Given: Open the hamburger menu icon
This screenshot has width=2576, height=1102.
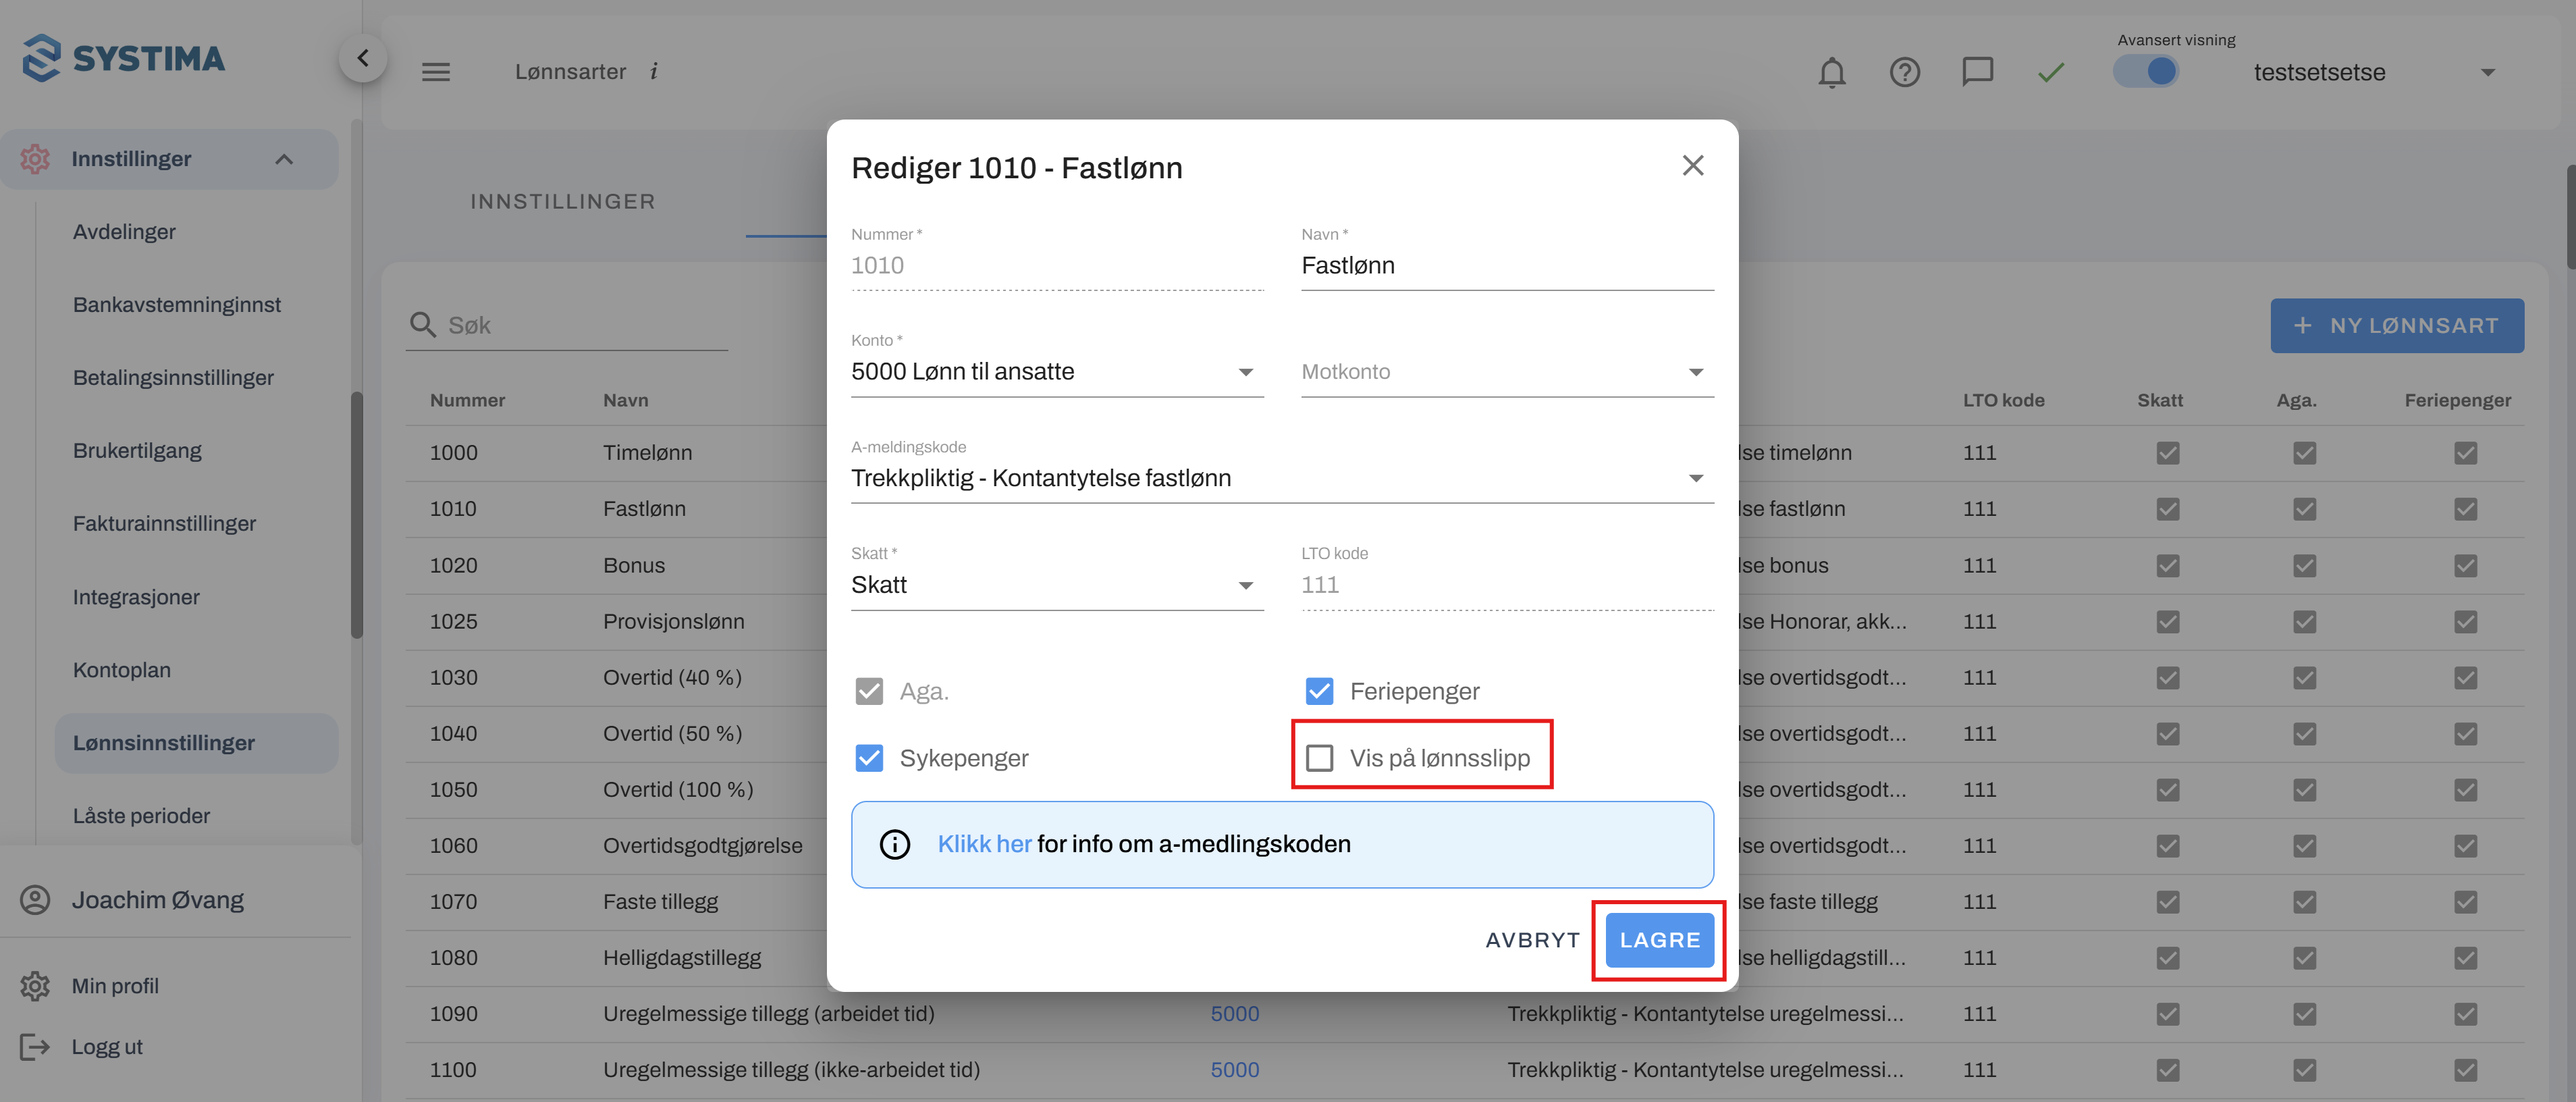Looking at the screenshot, I should click(x=436, y=72).
